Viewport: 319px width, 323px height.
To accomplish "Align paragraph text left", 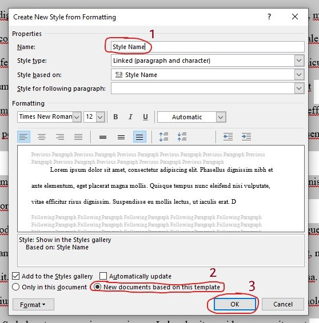I will pos(24,136).
